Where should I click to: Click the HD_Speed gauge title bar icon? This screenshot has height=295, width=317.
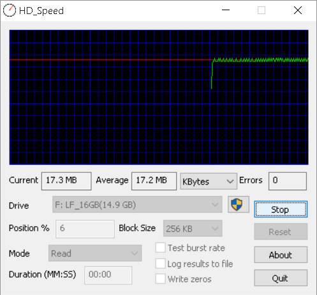10,10
